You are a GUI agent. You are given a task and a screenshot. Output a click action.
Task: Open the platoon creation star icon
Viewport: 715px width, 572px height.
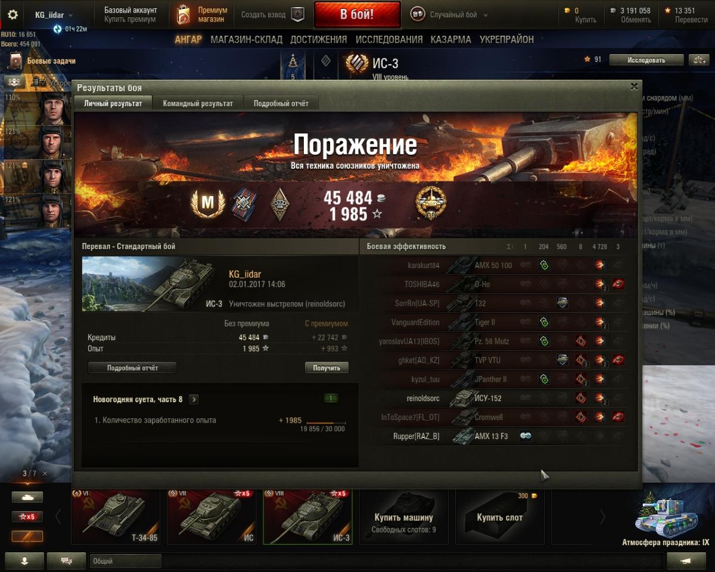[297, 15]
